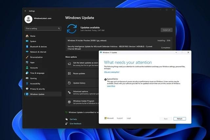Click the Windows Insider Program icon
The image size is (210, 140).
[69, 102]
